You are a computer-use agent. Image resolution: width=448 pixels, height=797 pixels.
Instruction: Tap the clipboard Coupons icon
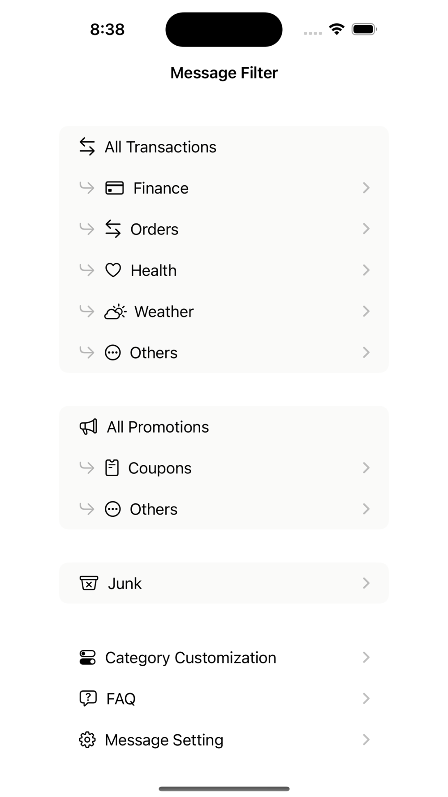[x=112, y=468]
